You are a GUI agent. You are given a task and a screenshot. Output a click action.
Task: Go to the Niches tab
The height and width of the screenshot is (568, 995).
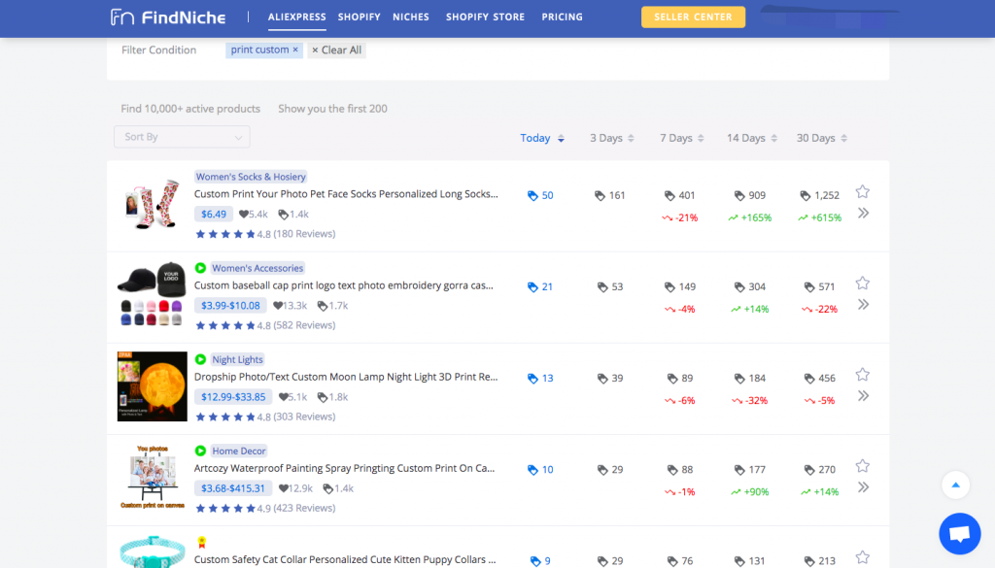pos(411,17)
